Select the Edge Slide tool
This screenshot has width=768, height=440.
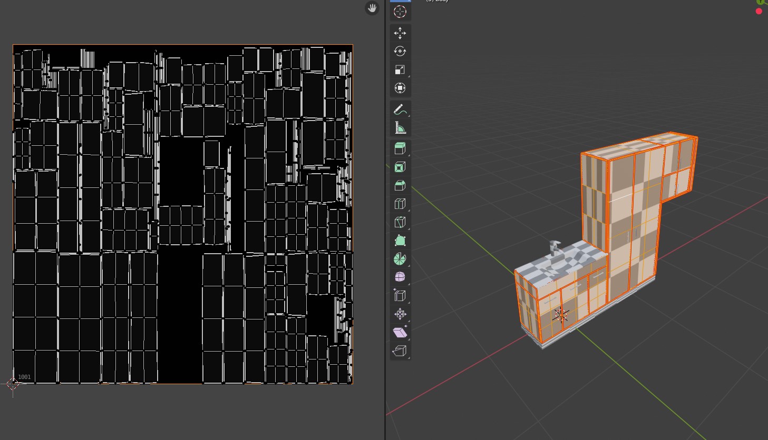click(400, 296)
